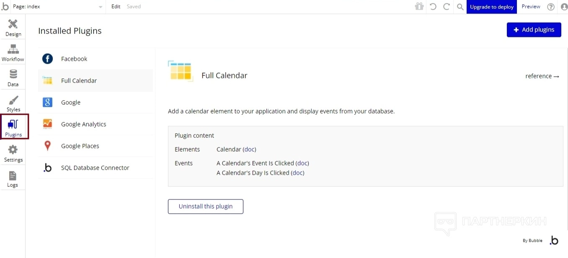
Task: Go to the Data tab
Action: click(13, 78)
